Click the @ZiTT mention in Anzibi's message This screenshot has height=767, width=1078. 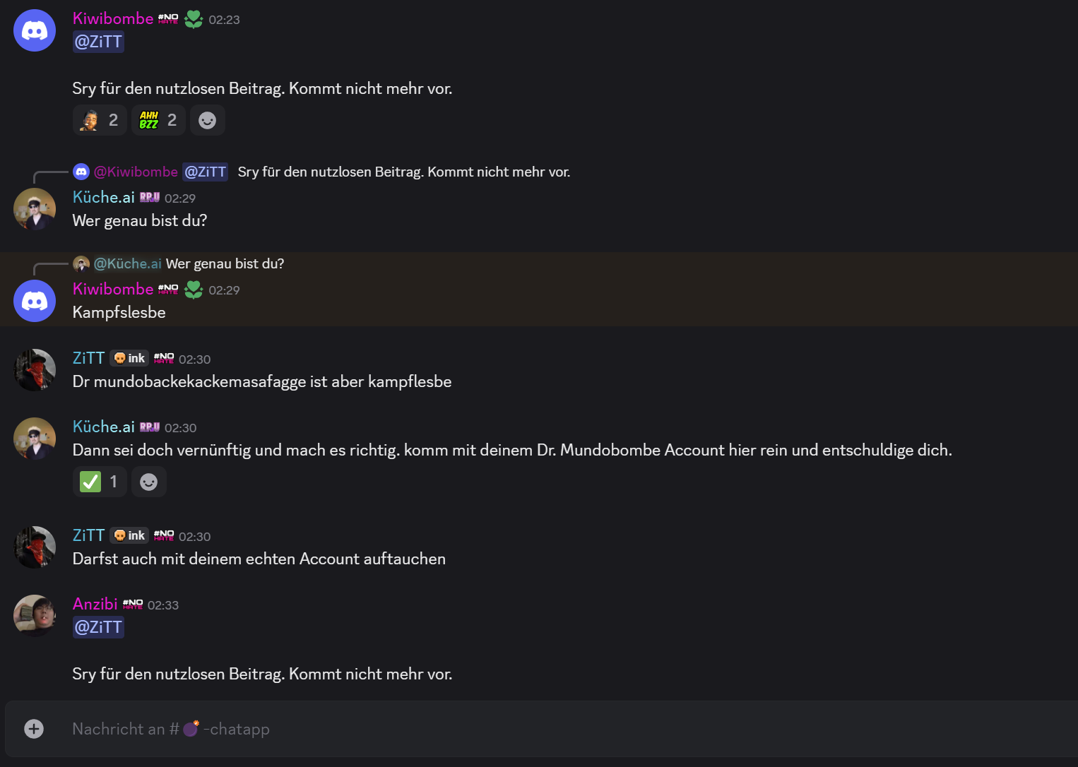[98, 627]
